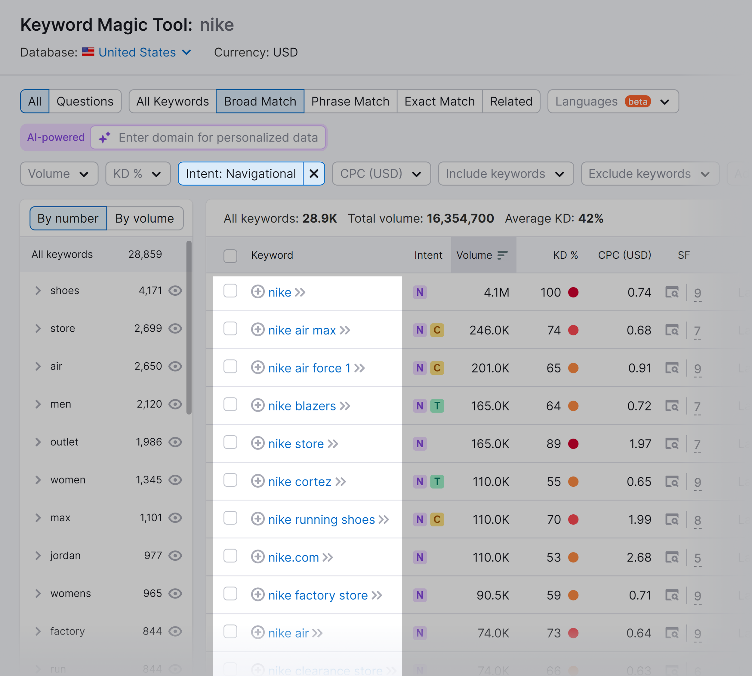
Task: Open SERP preview for nike factory store
Action: (672, 595)
